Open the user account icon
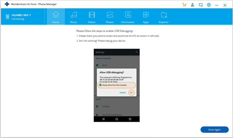This screenshot has width=233, height=138. point(192,5)
